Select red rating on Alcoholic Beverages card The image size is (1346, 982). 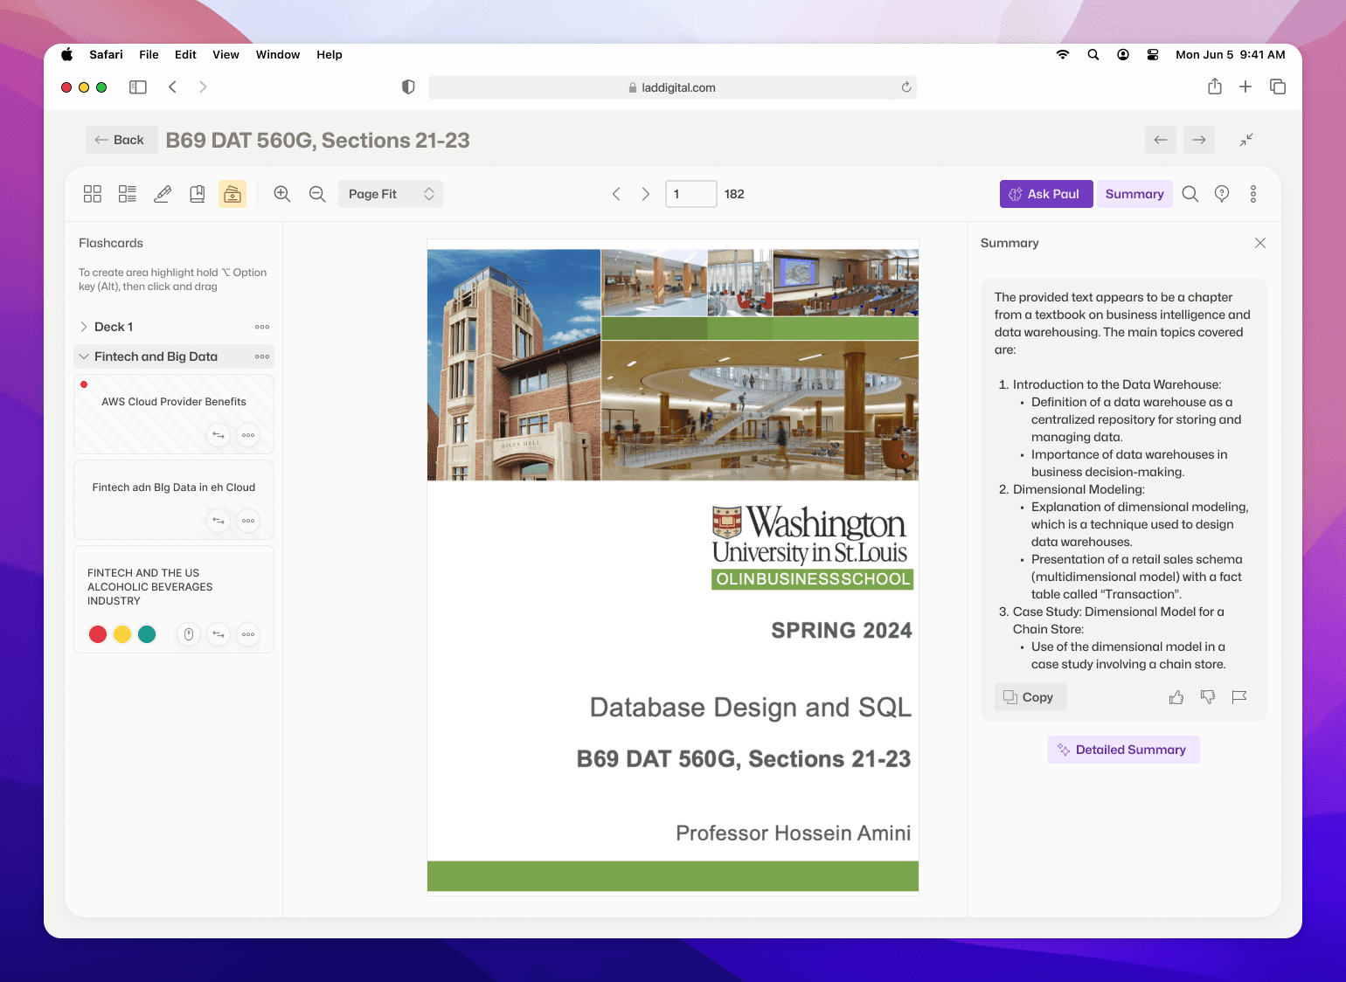98,634
